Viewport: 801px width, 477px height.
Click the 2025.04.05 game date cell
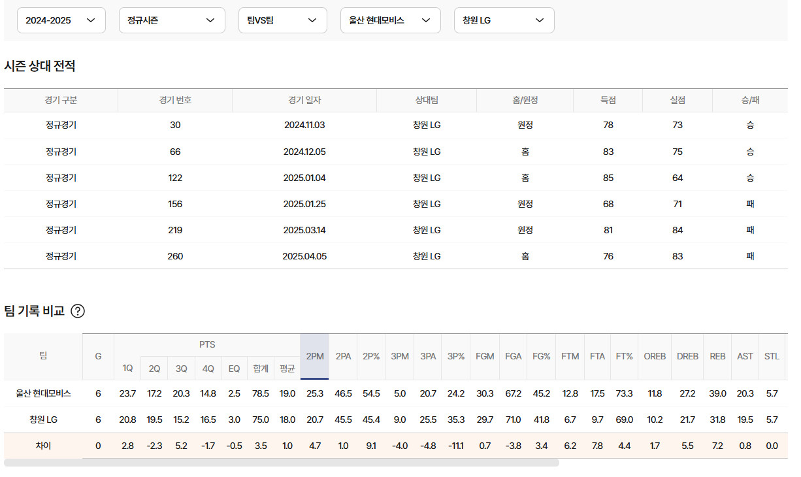pos(304,256)
